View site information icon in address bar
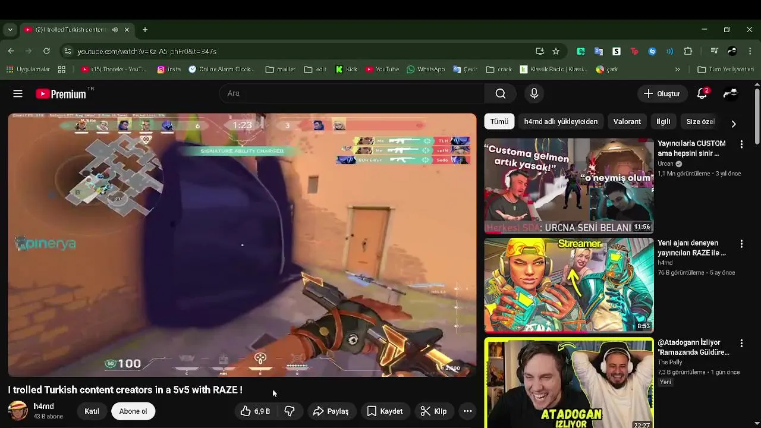This screenshot has width=761, height=428. [68, 51]
